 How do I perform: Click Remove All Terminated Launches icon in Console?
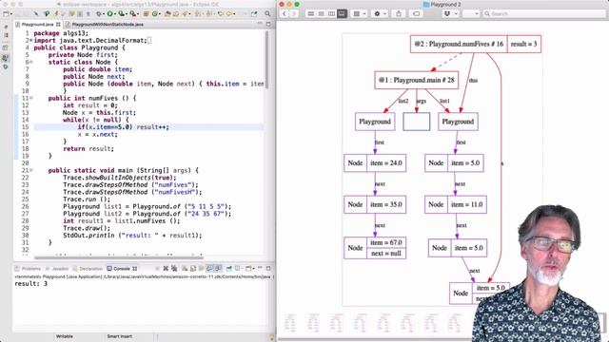click(174, 268)
